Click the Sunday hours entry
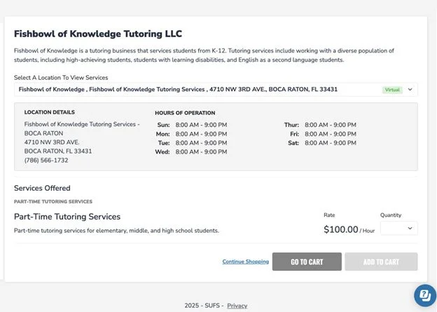The height and width of the screenshot is (312, 437). 192,125
